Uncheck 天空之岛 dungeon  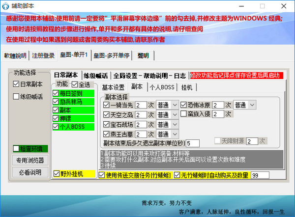pos(106,114)
